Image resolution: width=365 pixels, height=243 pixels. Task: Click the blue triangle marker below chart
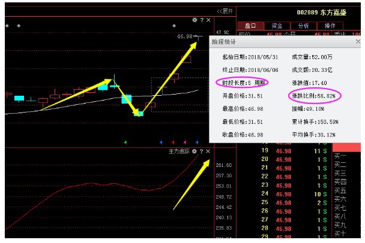coord(162,142)
